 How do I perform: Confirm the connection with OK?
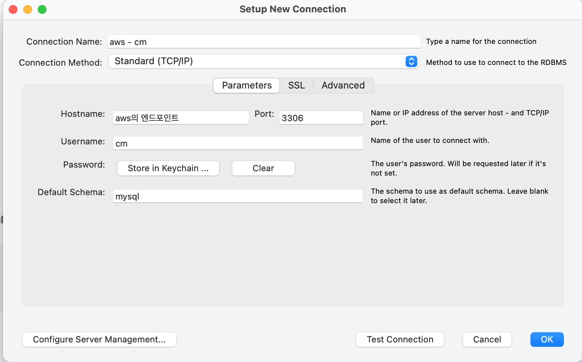pos(547,340)
